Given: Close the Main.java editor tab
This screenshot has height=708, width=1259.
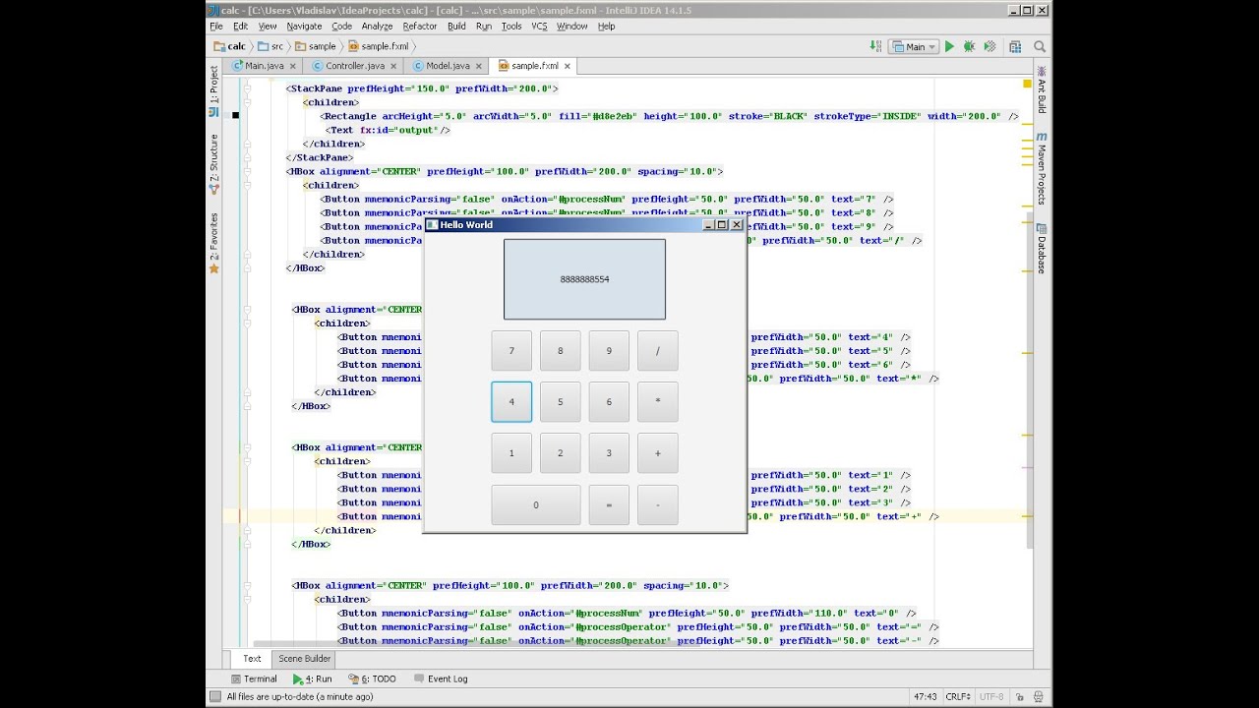Looking at the screenshot, I should pyautogui.click(x=294, y=66).
